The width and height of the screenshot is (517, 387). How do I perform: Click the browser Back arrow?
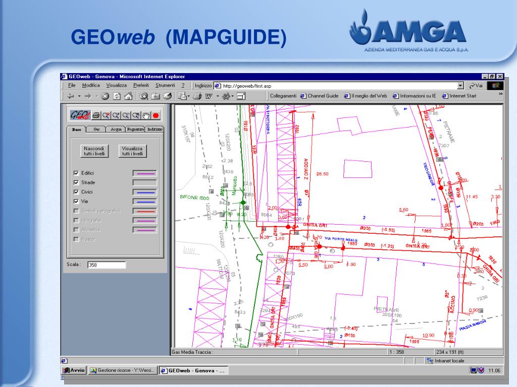pos(71,96)
